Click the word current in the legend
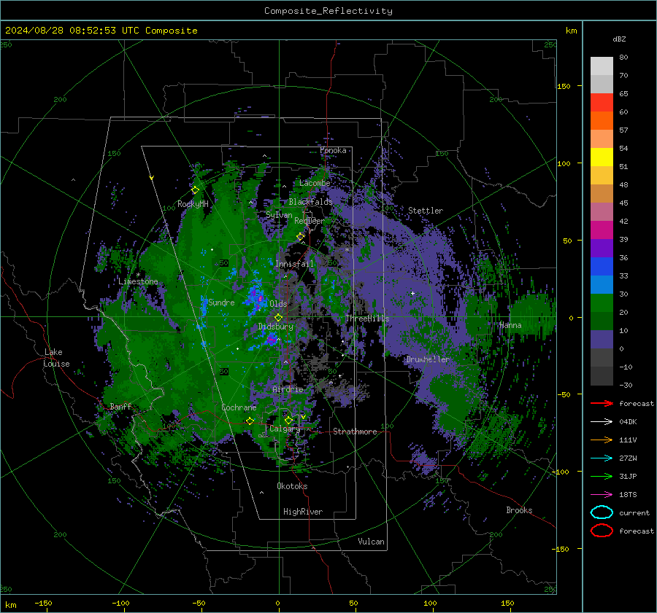 (x=634, y=512)
